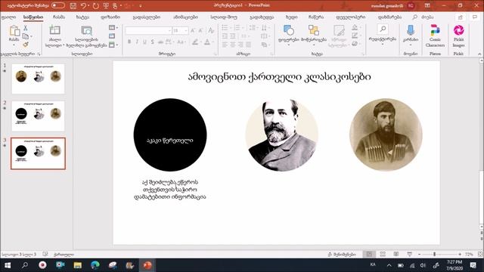The height and width of the screenshot is (272, 484).
Task: Toggle Bold formatting
Action: tap(129, 42)
